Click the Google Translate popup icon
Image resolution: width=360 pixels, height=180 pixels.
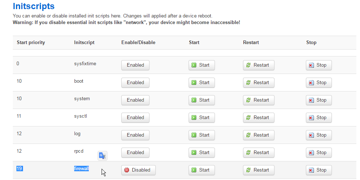click(102, 156)
